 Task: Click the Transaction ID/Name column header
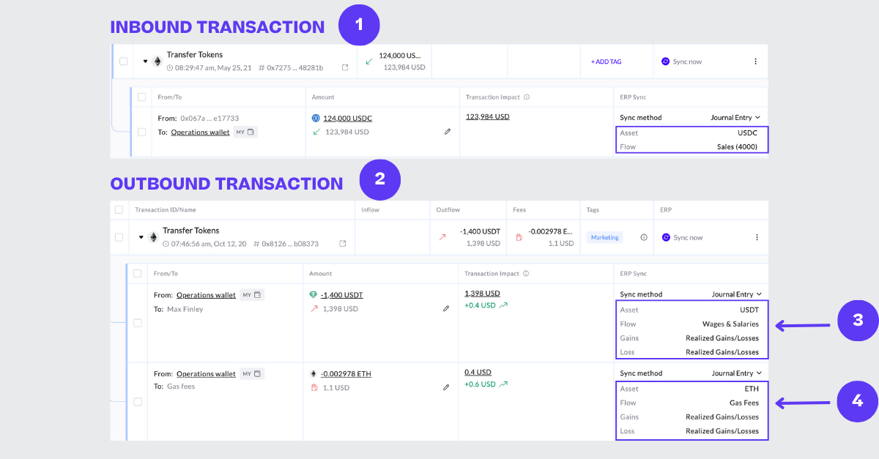[x=166, y=210]
